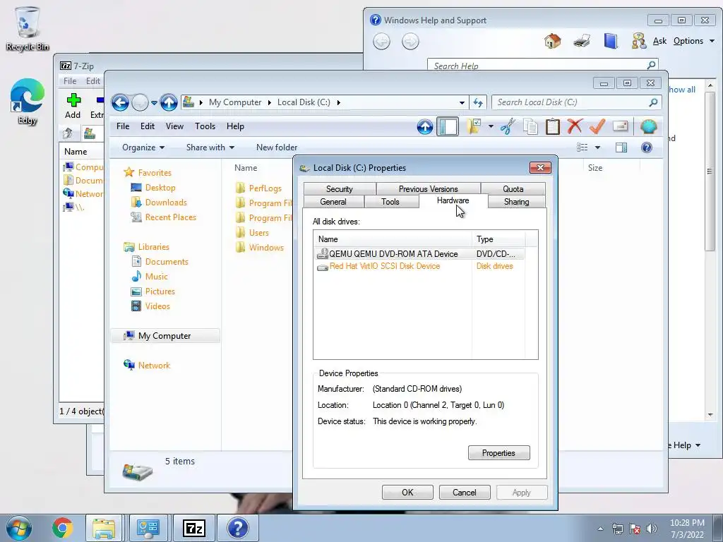Viewport: 723px width, 542px height.
Task: Click the blue Help question mark in Explorer
Action: (x=647, y=147)
